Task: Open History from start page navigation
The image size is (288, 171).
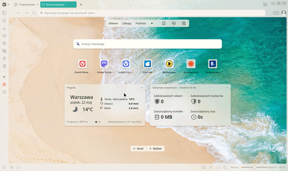Action: (x=174, y=24)
